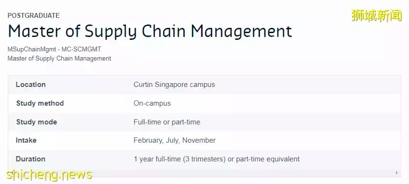Click the yellow 狮城新闻 watermark logo
This screenshot has width=409, height=184.
pyautogui.click(x=377, y=15)
